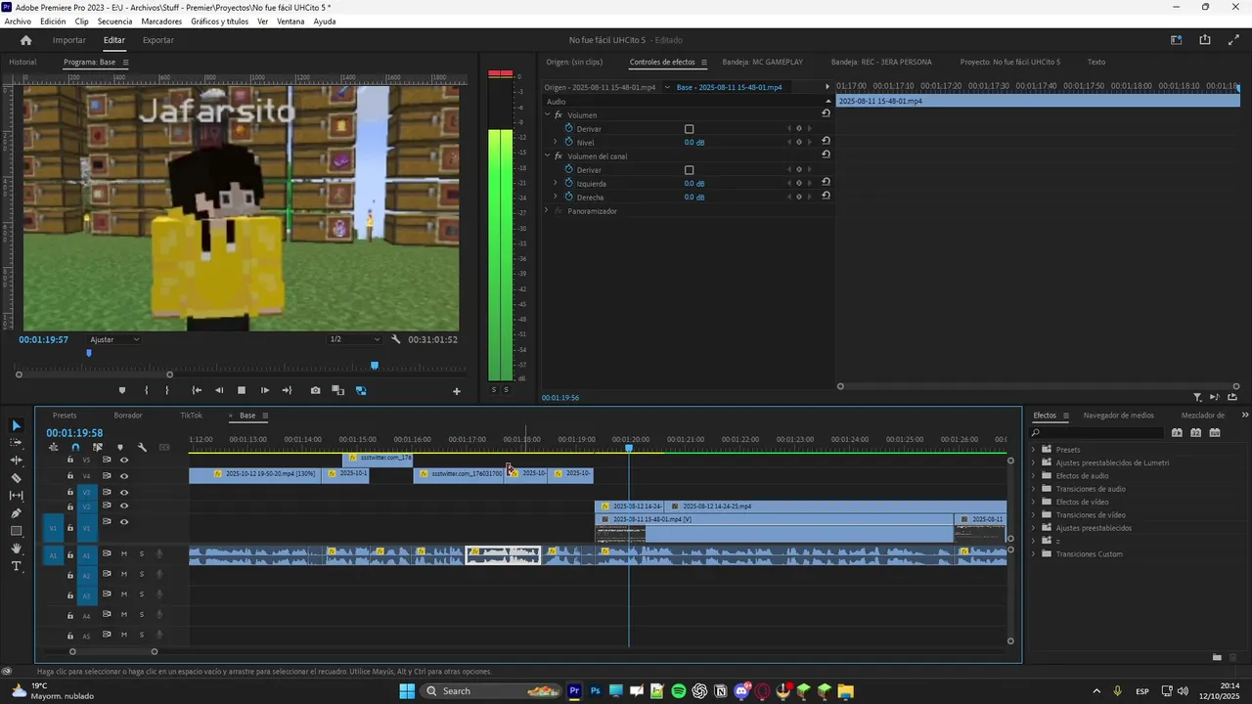
Task: Mark In point in Program monitor
Action: click(x=147, y=390)
